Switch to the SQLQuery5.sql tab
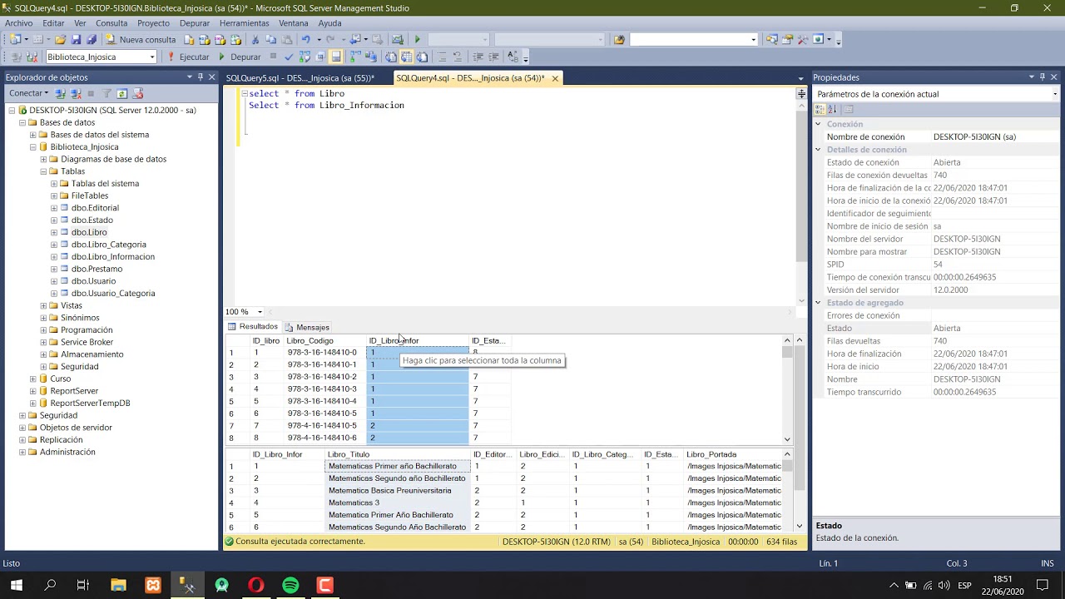 (300, 78)
